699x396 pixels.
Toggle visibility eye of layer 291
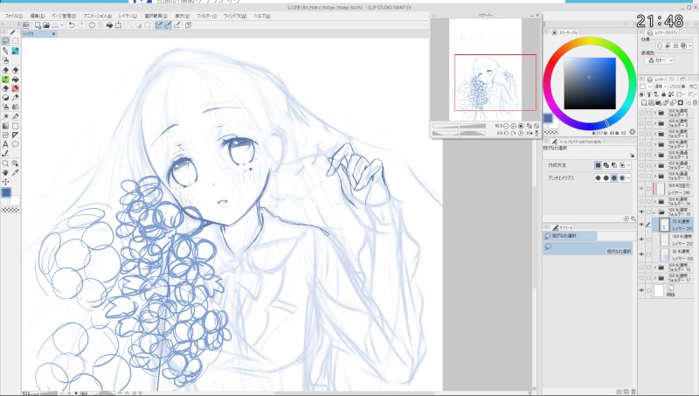(641, 225)
